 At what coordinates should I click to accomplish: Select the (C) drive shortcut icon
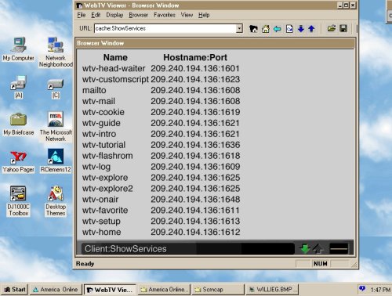[x=56, y=88]
